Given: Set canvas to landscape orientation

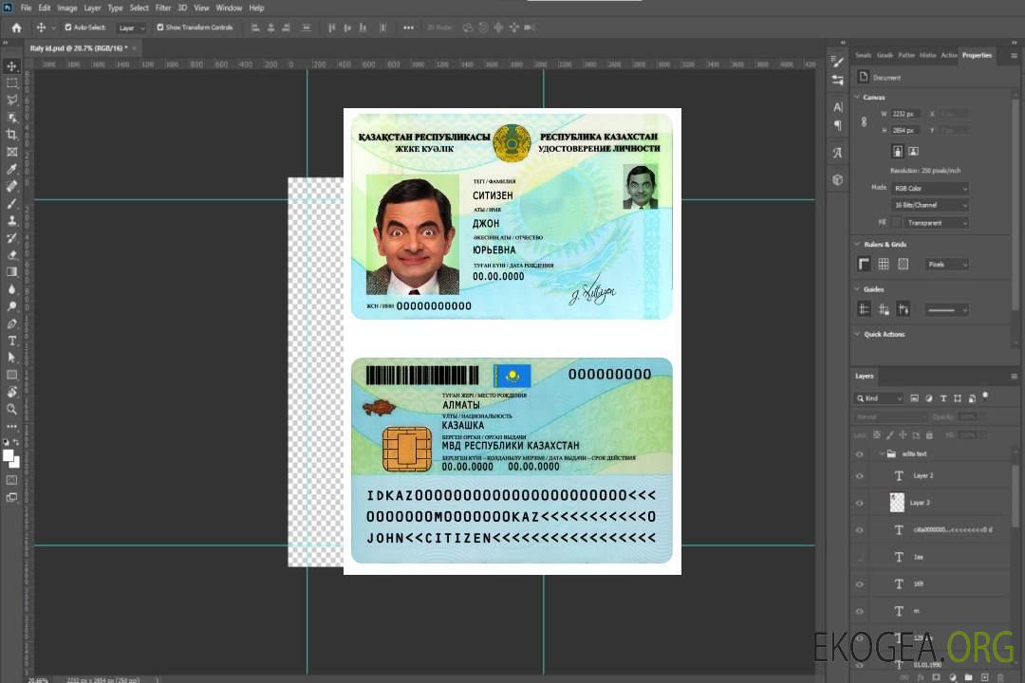Looking at the screenshot, I should click(x=913, y=151).
